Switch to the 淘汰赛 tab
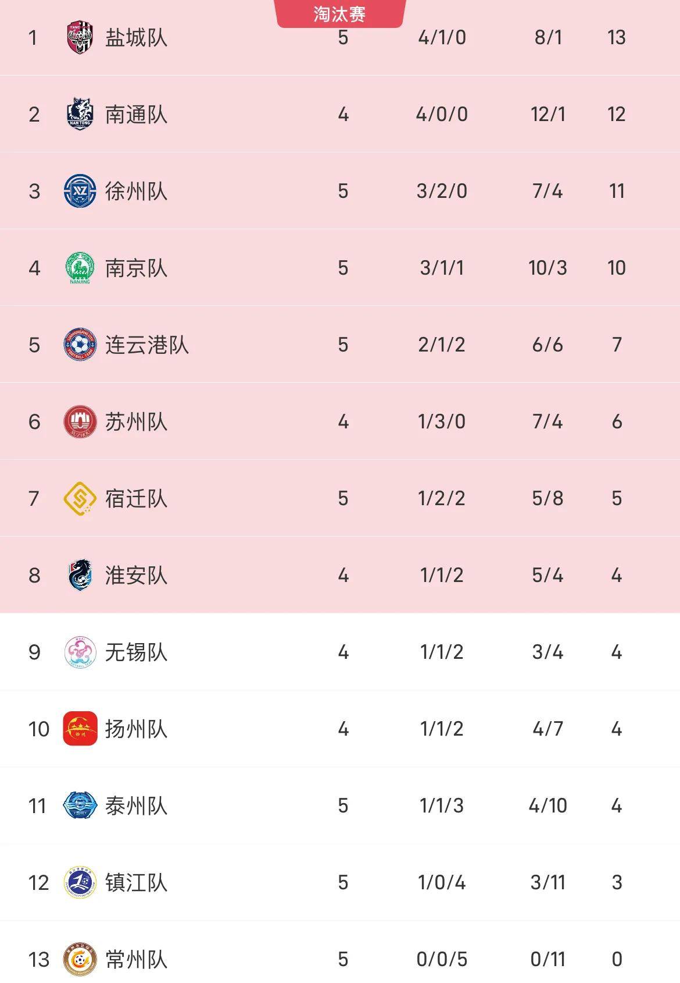680x983 pixels. pos(340,13)
